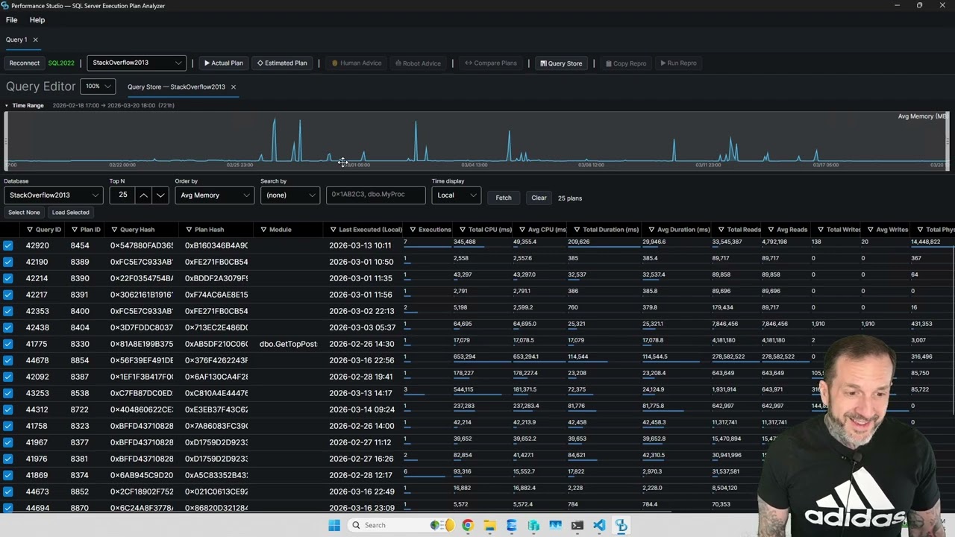
Task: Click the right time range handle
Action: tap(948, 142)
